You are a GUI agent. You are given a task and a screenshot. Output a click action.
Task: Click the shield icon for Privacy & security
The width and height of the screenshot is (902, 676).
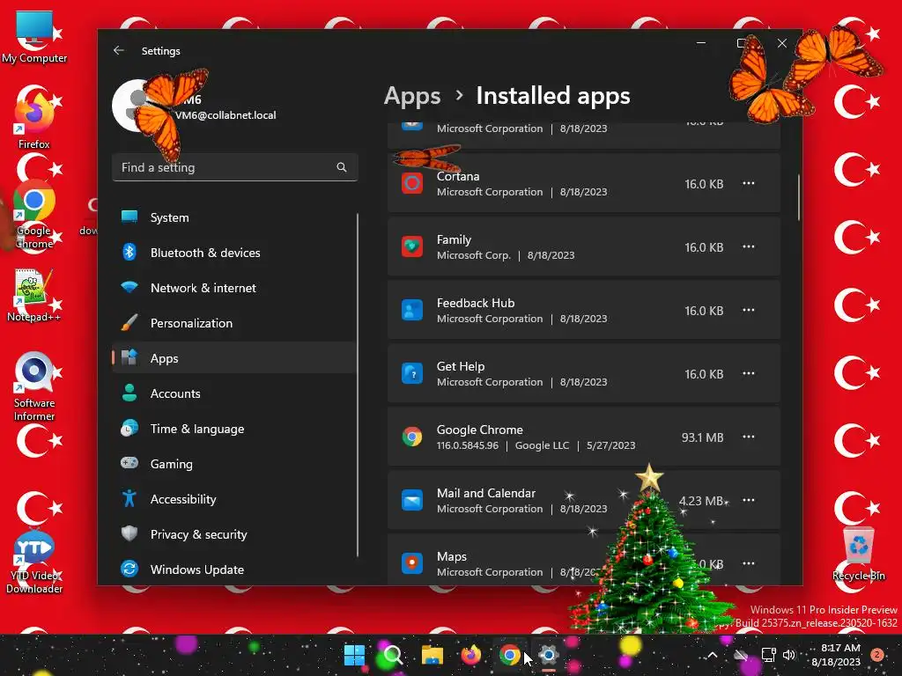(129, 533)
